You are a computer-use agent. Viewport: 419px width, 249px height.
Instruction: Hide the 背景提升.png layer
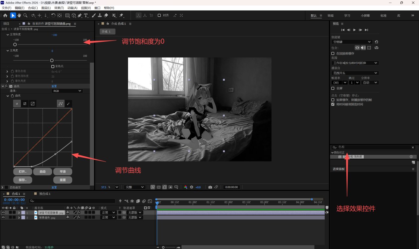click(x=3, y=217)
